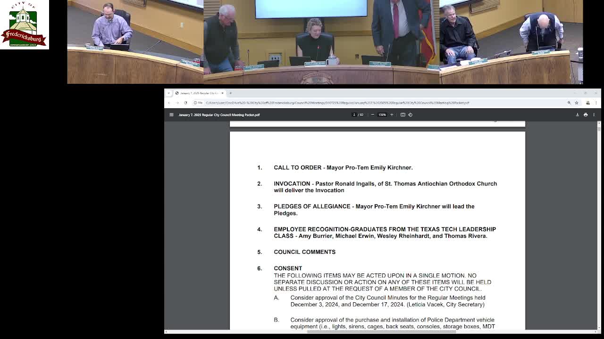
Task: View site information File icon
Action: 198,103
